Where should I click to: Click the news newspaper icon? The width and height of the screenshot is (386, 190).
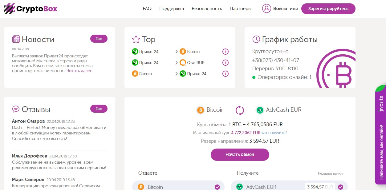tap(16, 39)
